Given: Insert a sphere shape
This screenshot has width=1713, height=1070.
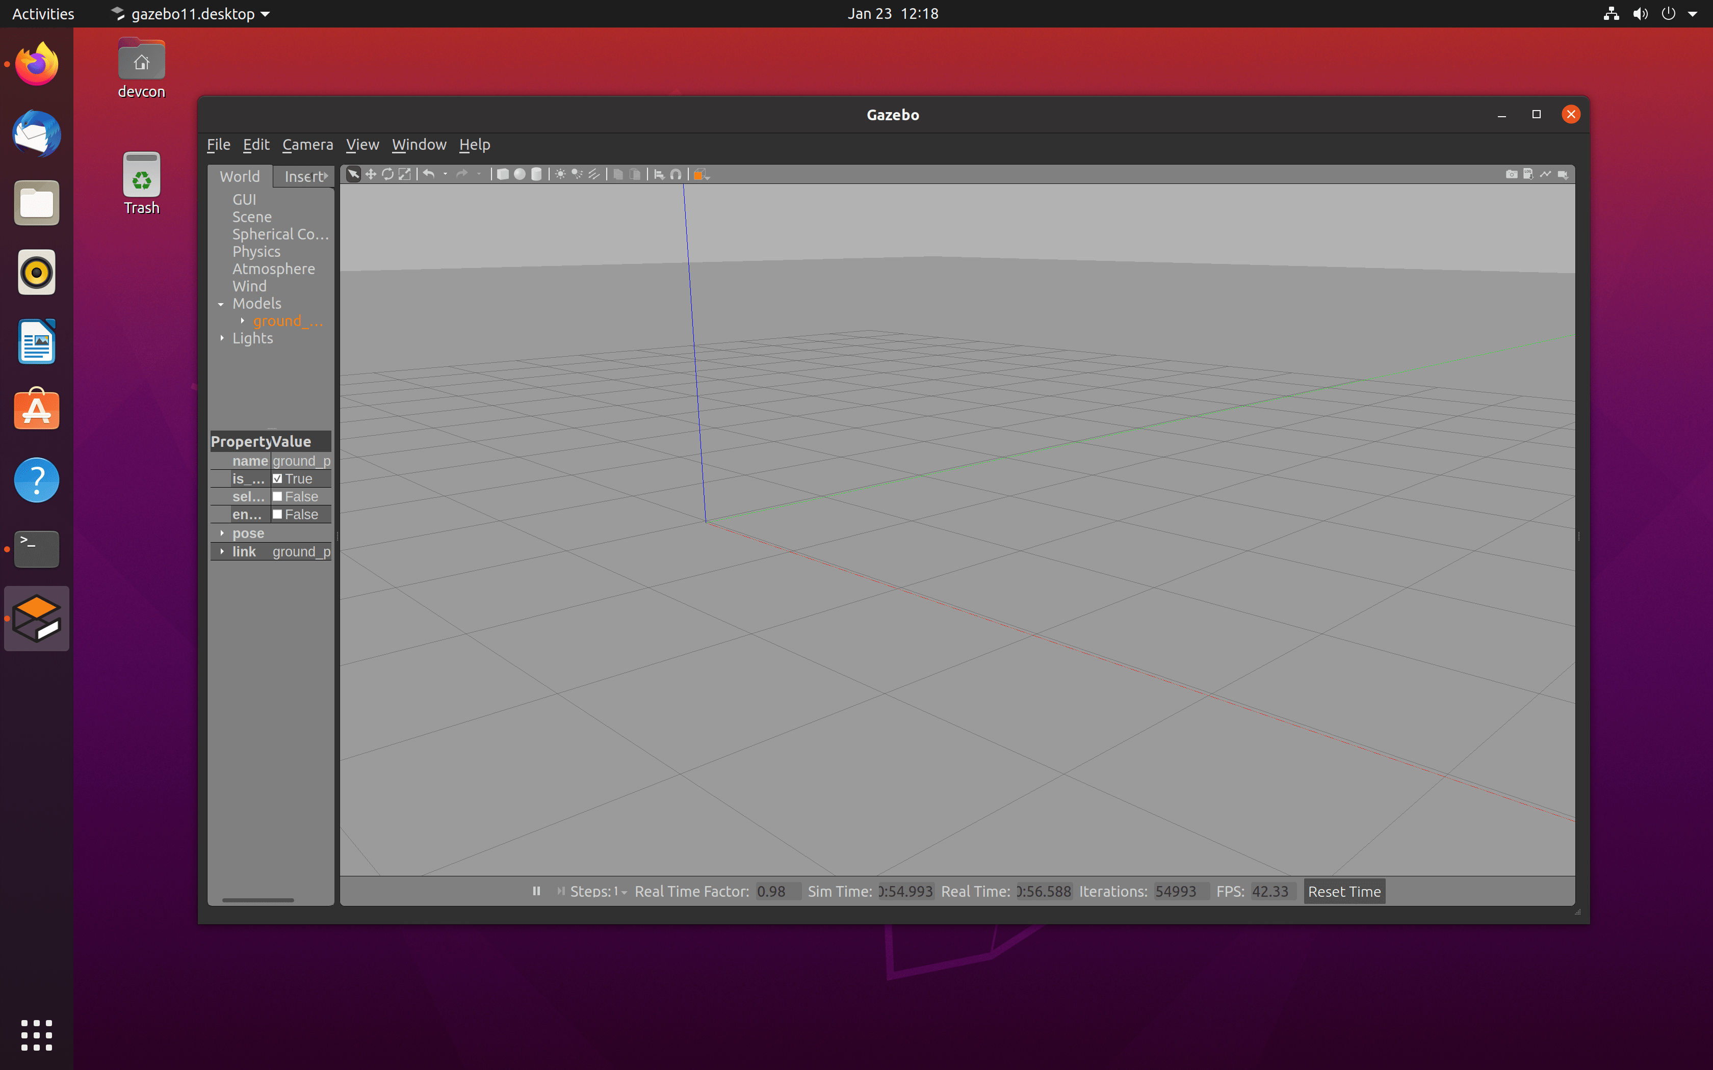Looking at the screenshot, I should [520, 174].
